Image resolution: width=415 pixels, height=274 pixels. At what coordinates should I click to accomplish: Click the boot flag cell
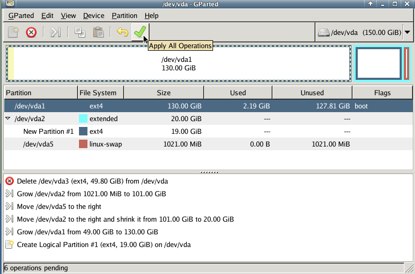[361, 106]
